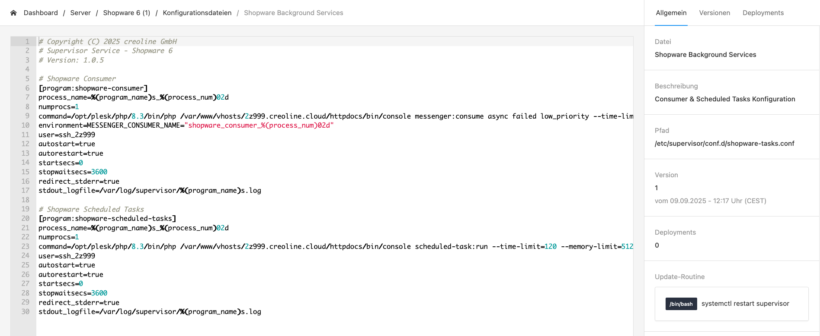The image size is (820, 336).
Task: Click the messenger:consume command line
Action: click(336, 116)
